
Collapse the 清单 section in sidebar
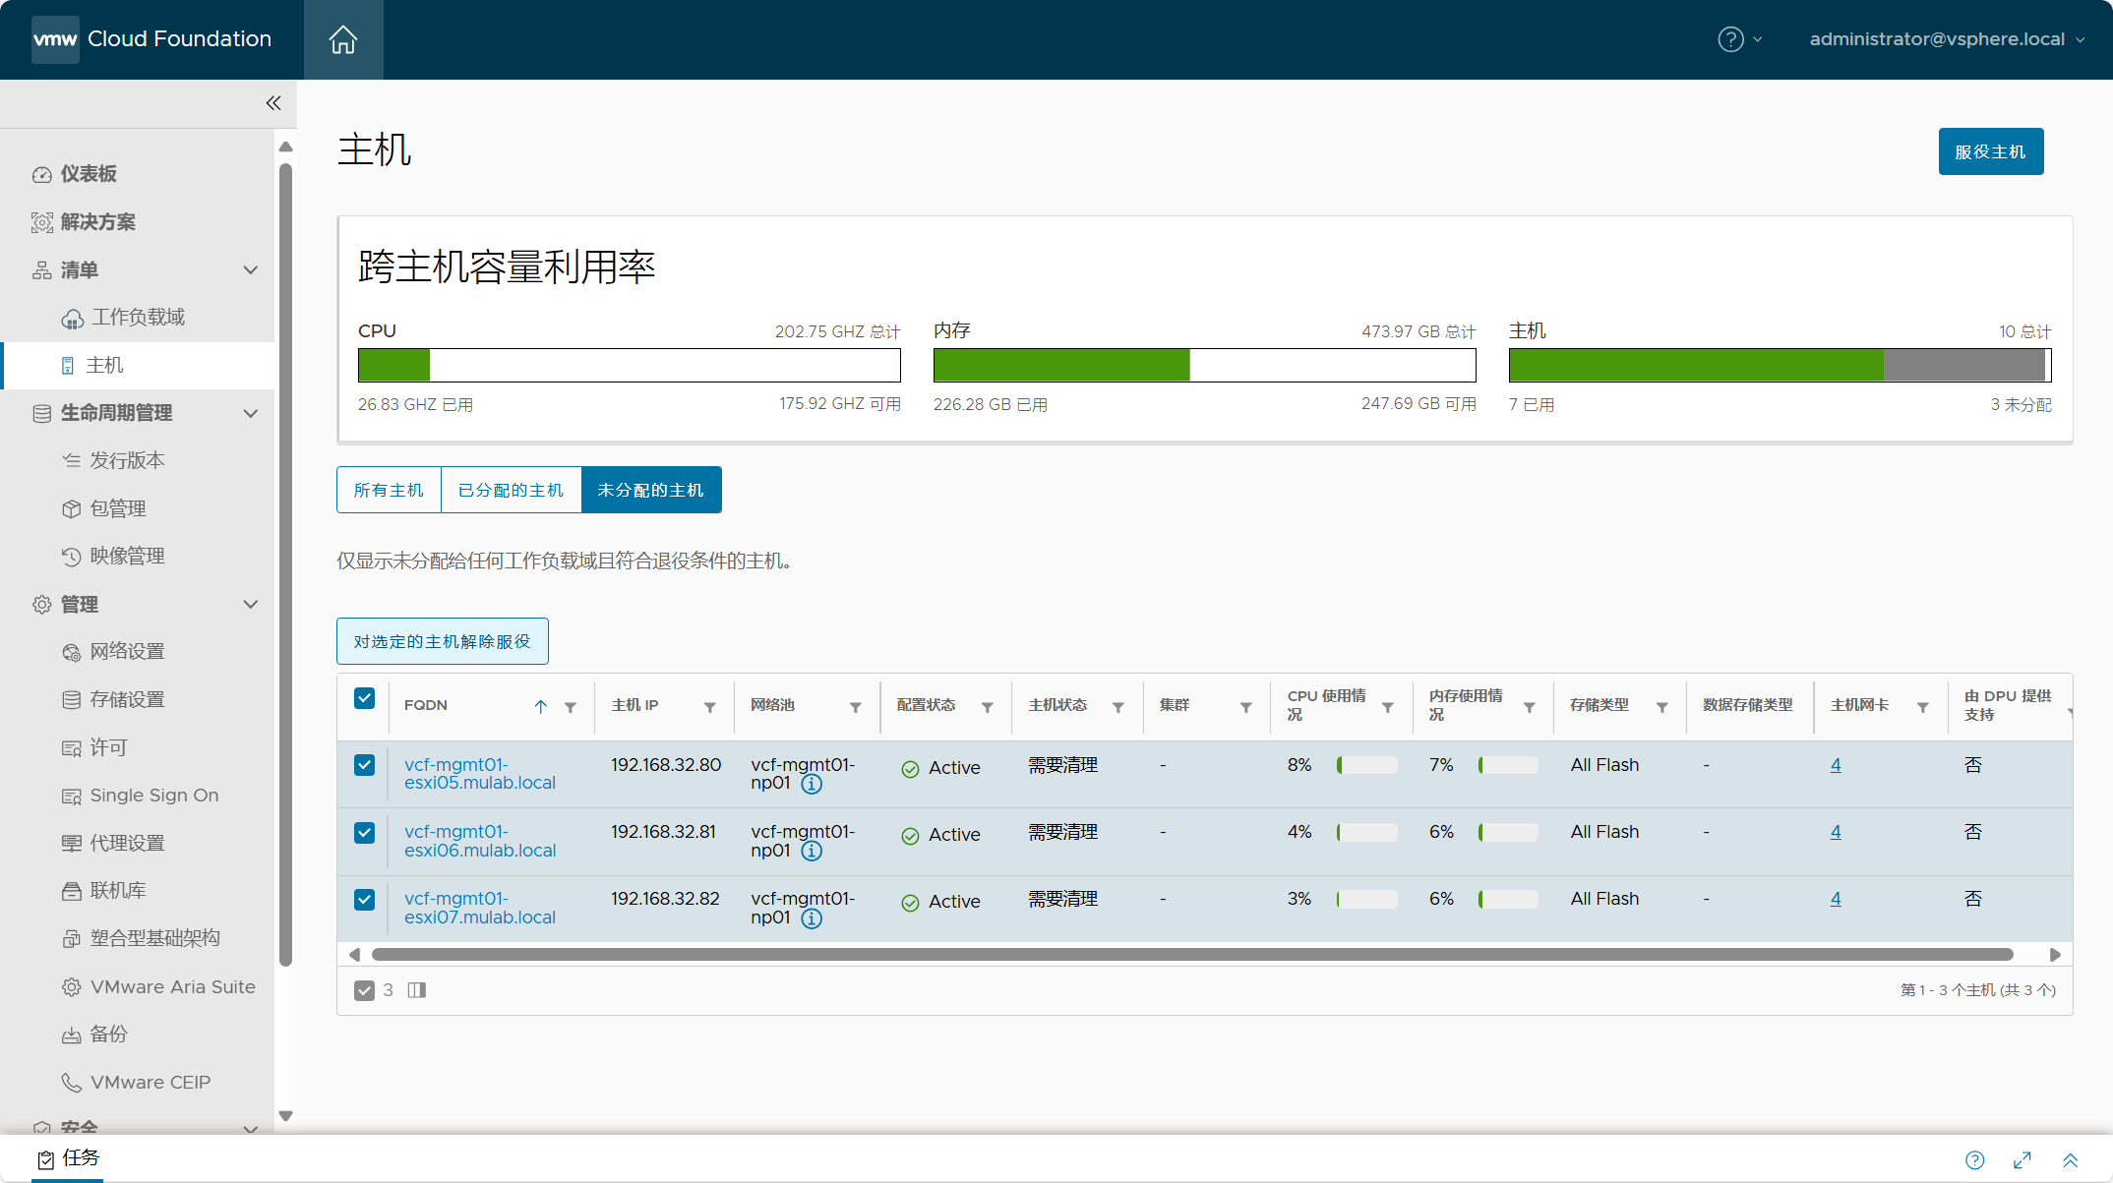[251, 269]
